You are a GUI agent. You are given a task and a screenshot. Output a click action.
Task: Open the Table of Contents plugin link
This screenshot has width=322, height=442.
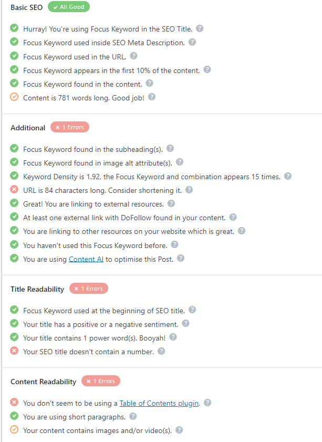click(159, 403)
